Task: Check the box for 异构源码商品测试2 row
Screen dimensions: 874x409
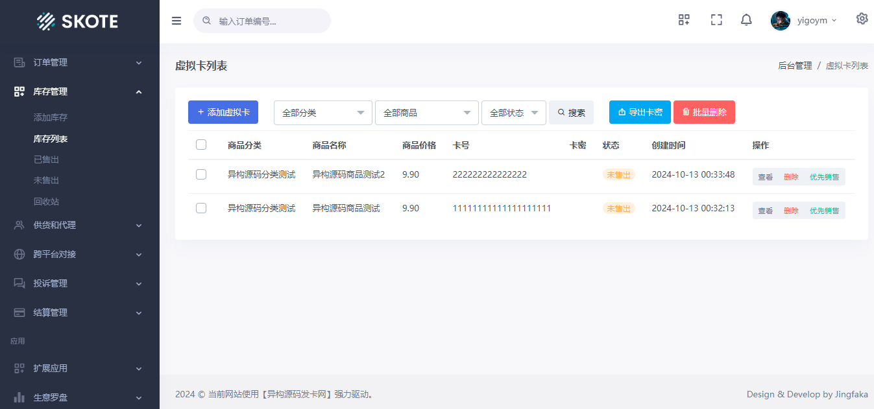Action: (201, 174)
